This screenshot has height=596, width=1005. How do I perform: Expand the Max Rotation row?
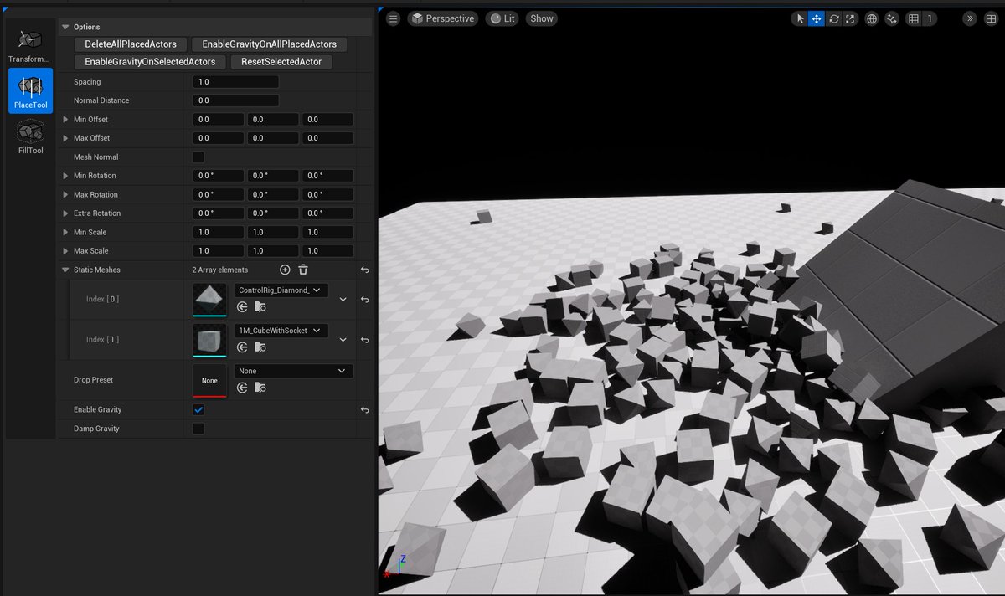65,194
